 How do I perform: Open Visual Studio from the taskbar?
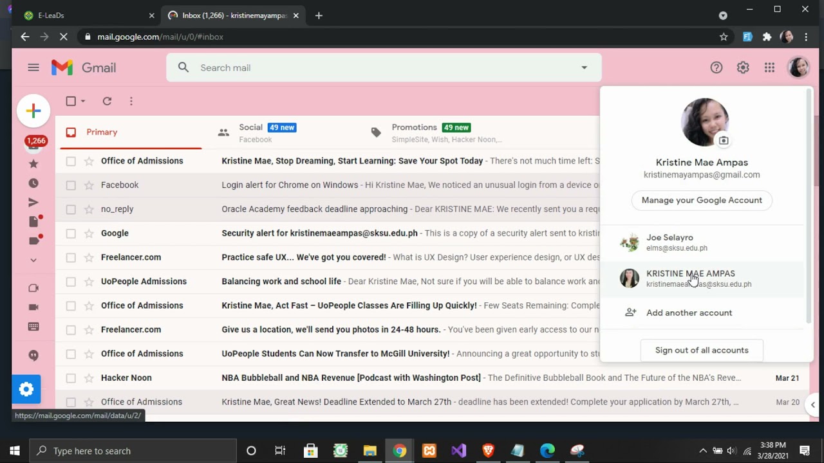(458, 451)
